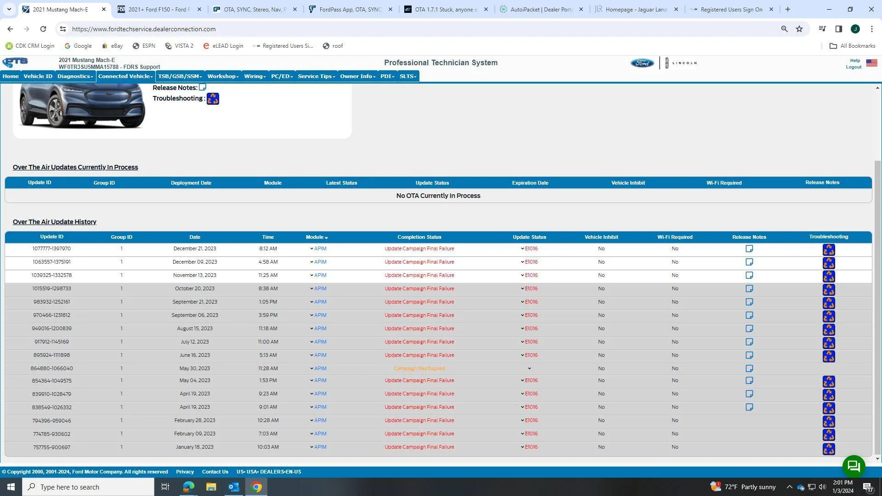Open the Chrome profile avatar
The height and width of the screenshot is (496, 882).
click(x=855, y=29)
